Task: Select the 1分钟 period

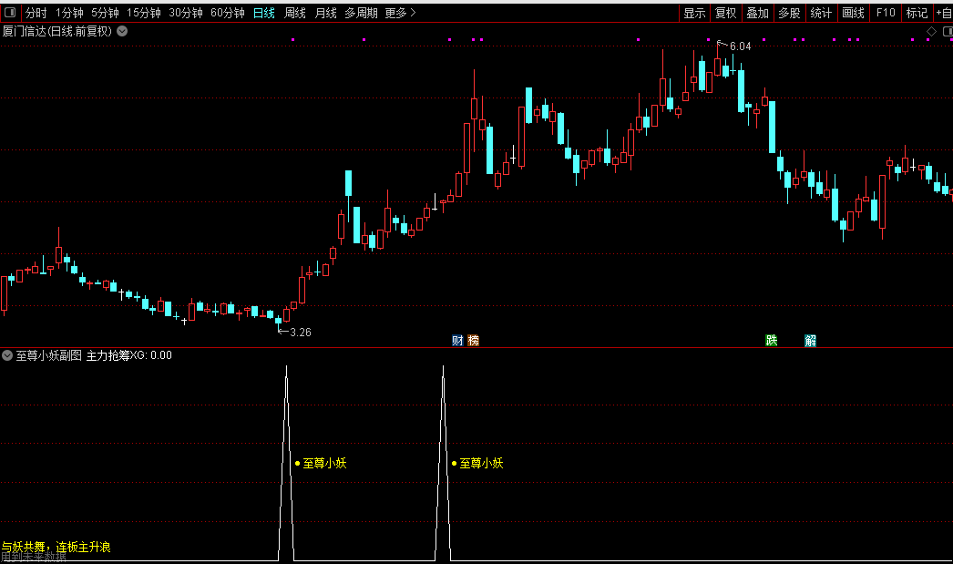Action: click(x=69, y=13)
